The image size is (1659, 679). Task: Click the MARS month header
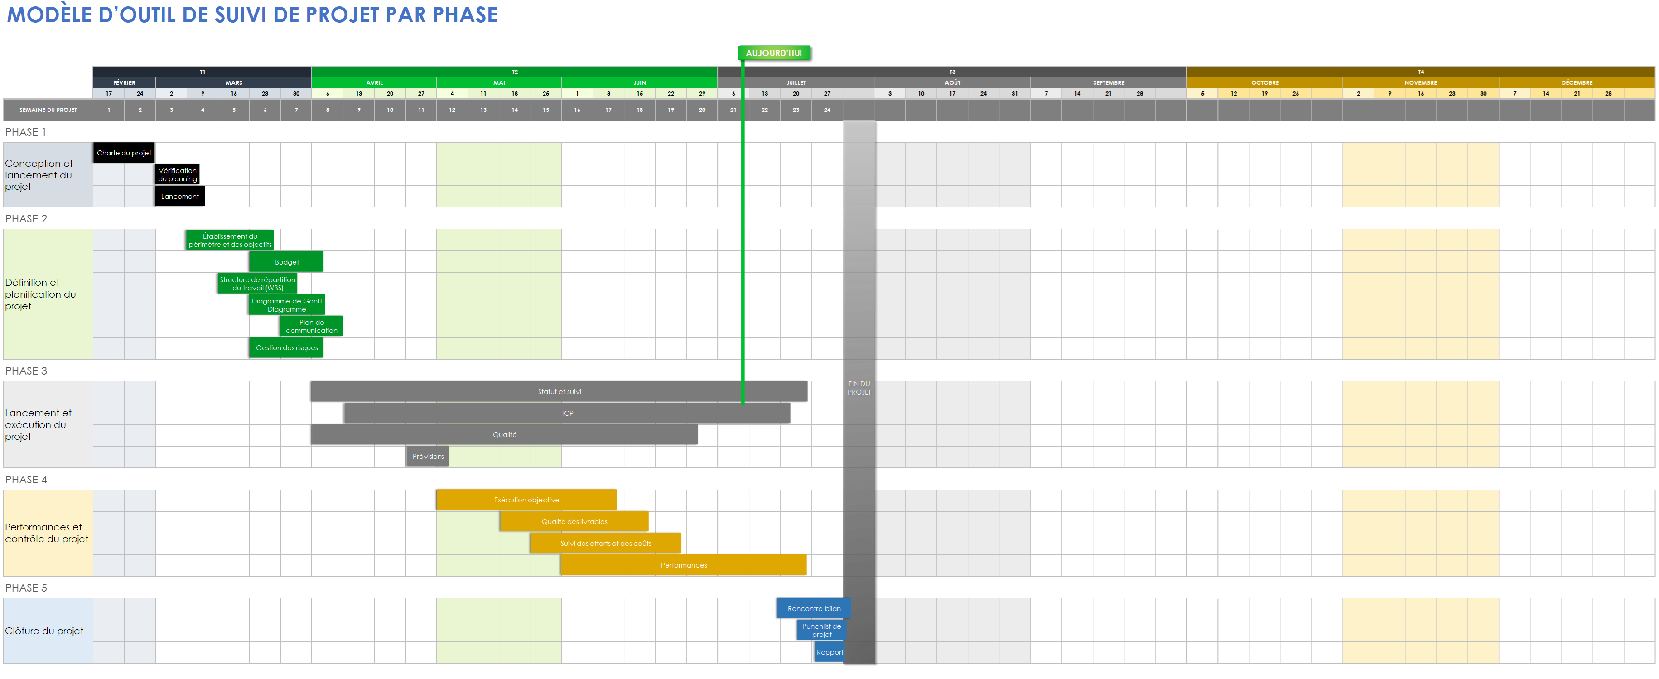click(234, 82)
